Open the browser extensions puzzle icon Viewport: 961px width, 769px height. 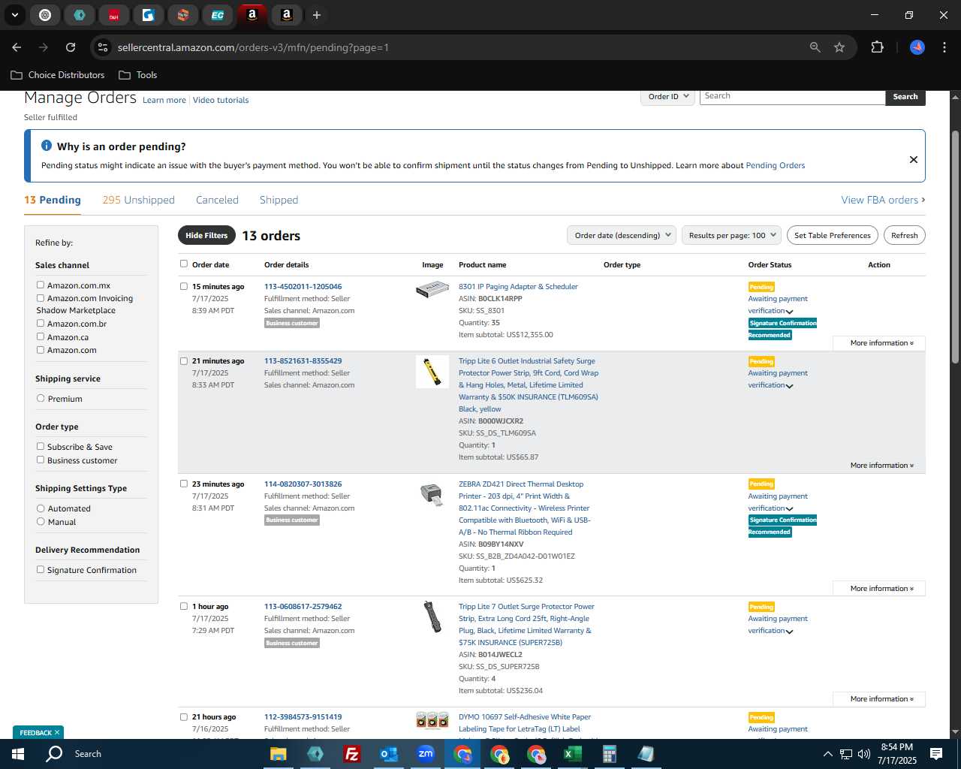pos(877,47)
